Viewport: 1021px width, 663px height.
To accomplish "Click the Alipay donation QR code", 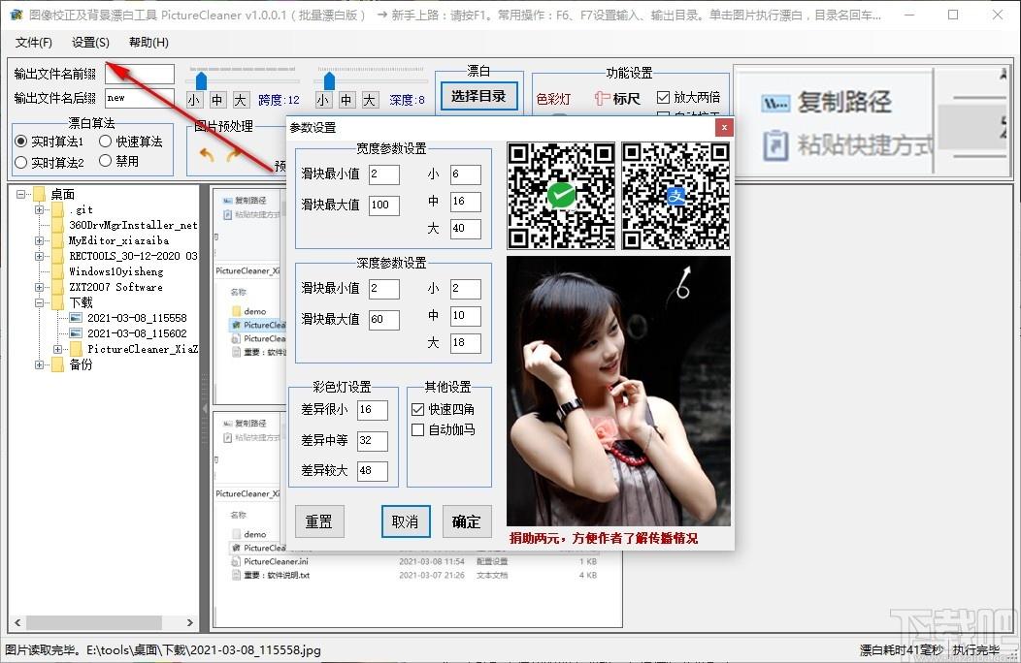I will [x=675, y=196].
